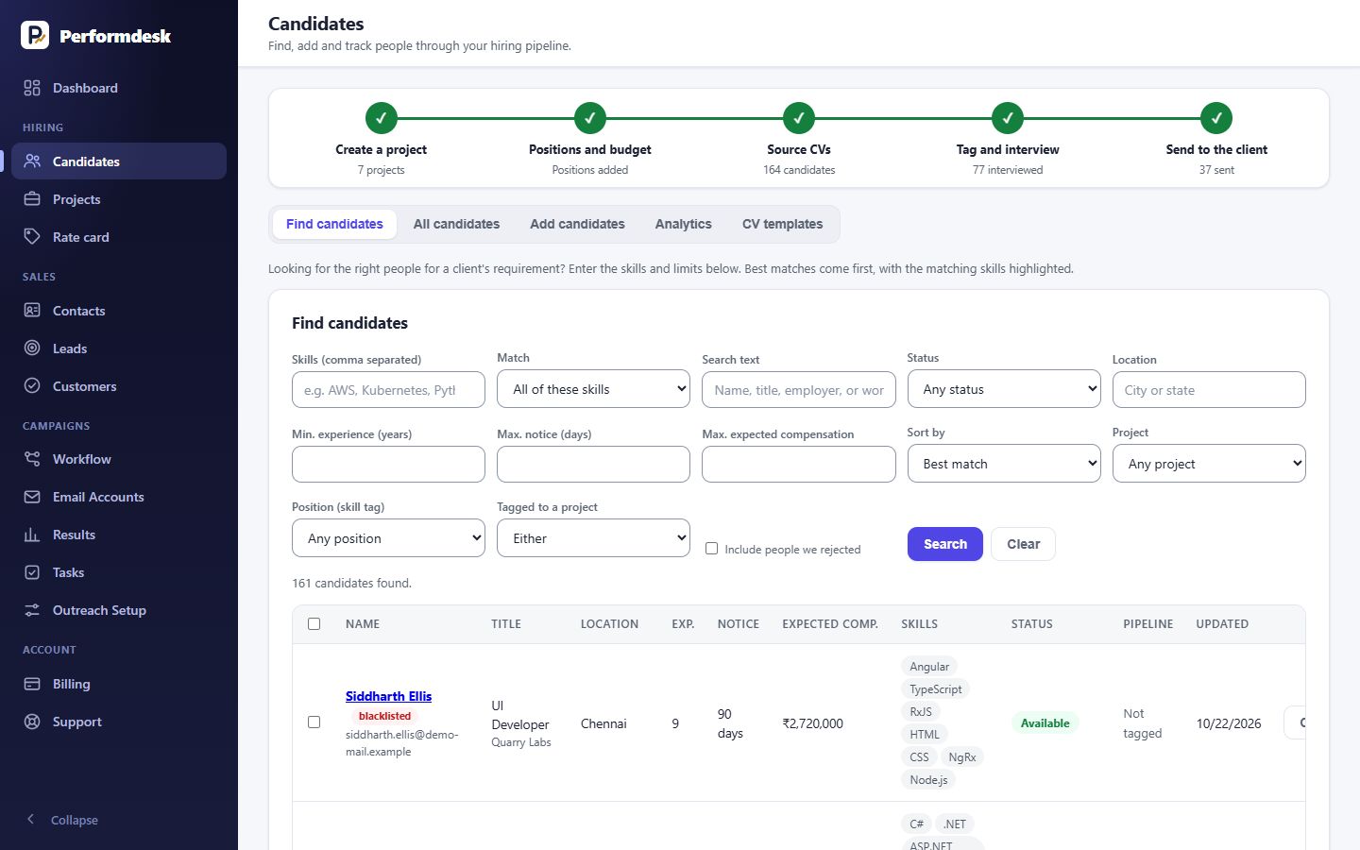
Task: Focus the Search text input field
Action: 798,390
